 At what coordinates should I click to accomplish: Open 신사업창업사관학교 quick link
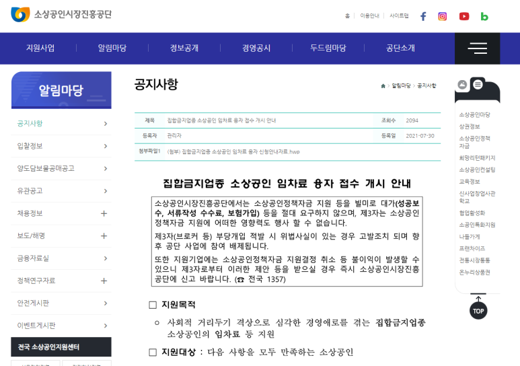pyautogui.click(x=477, y=197)
